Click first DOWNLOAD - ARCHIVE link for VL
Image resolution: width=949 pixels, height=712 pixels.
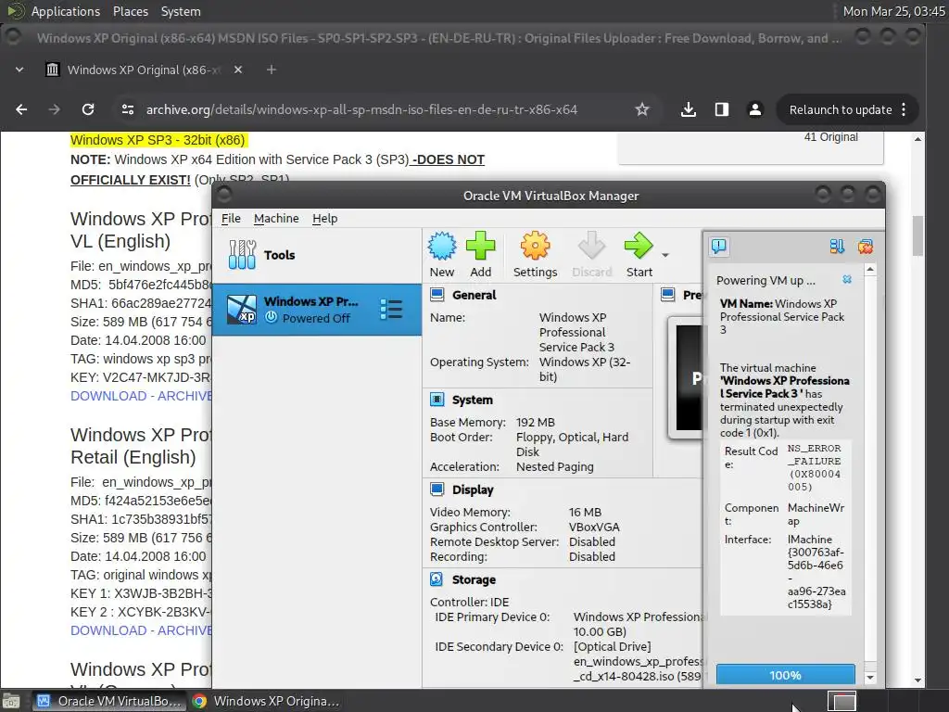click(x=141, y=396)
